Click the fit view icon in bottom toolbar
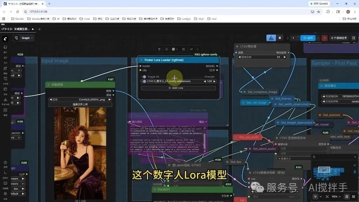 pyautogui.click(x=327, y=196)
